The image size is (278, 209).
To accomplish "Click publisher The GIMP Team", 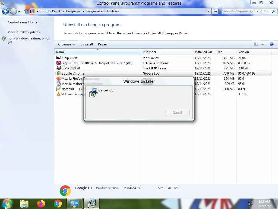I will pos(154,68).
